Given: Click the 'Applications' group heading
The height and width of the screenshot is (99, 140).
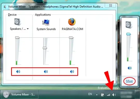Looking at the screenshot, I should pos(43,15).
